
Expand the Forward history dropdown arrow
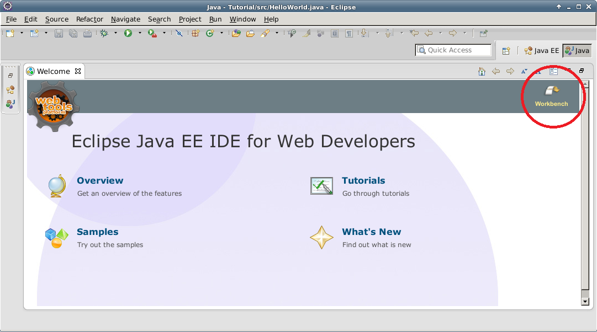[x=464, y=33]
